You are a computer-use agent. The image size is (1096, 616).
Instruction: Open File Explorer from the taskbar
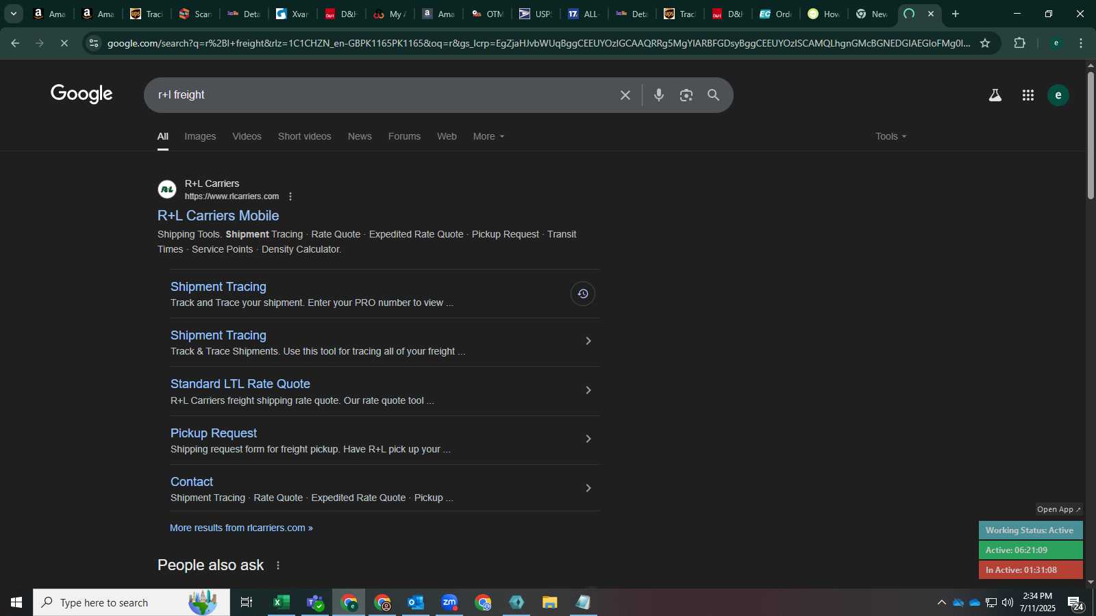[x=550, y=602]
